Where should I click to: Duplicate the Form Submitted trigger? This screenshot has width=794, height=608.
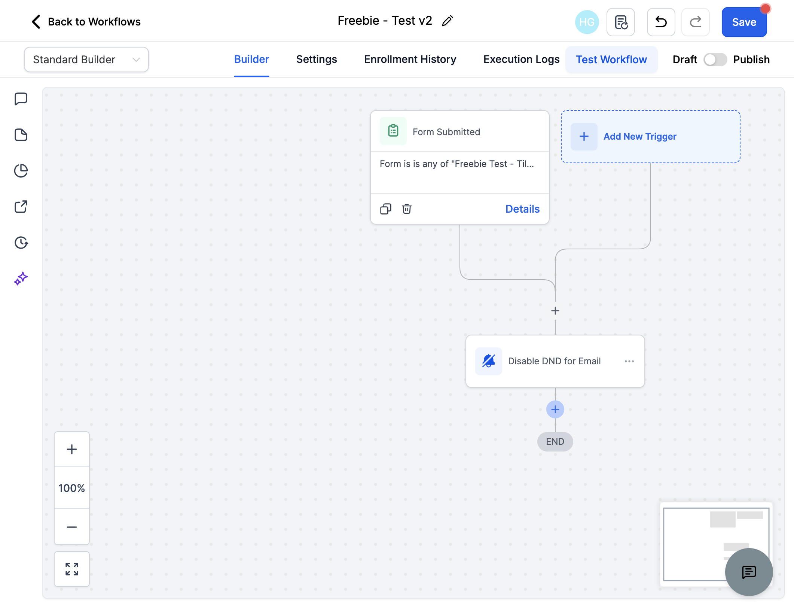tap(386, 209)
